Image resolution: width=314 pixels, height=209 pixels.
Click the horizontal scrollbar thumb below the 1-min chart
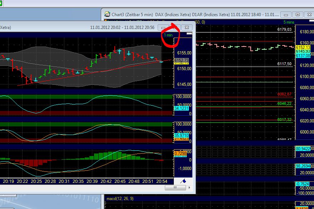pyautogui.click(x=176, y=187)
